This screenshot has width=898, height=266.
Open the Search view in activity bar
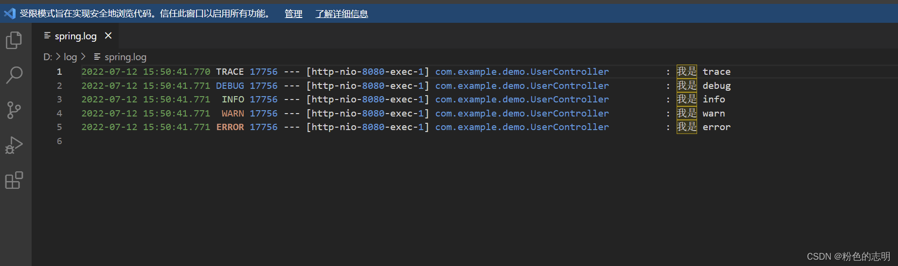point(14,75)
